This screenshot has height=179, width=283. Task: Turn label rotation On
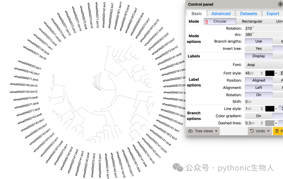(258, 95)
